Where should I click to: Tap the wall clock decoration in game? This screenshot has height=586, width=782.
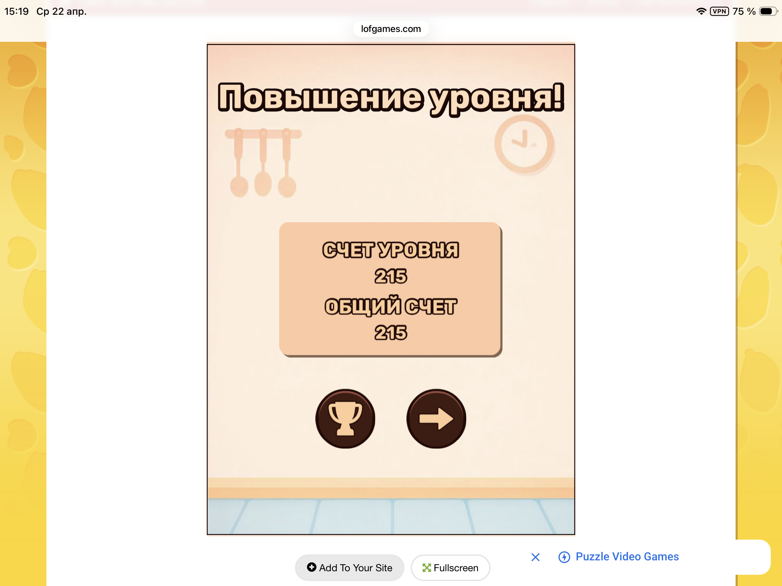(524, 144)
